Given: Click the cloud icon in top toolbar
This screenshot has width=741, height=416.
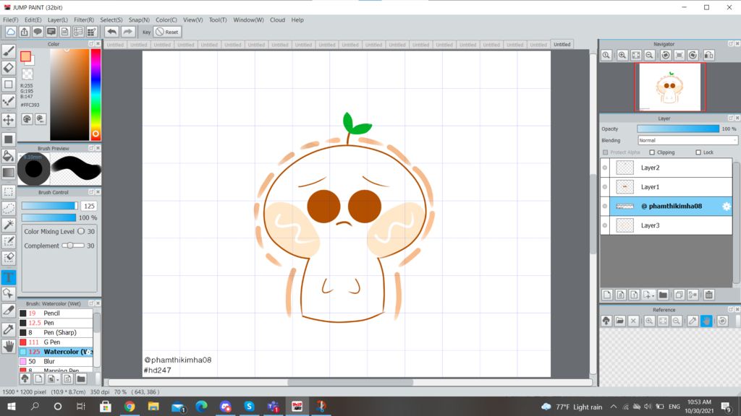Looking at the screenshot, I should click(10, 32).
